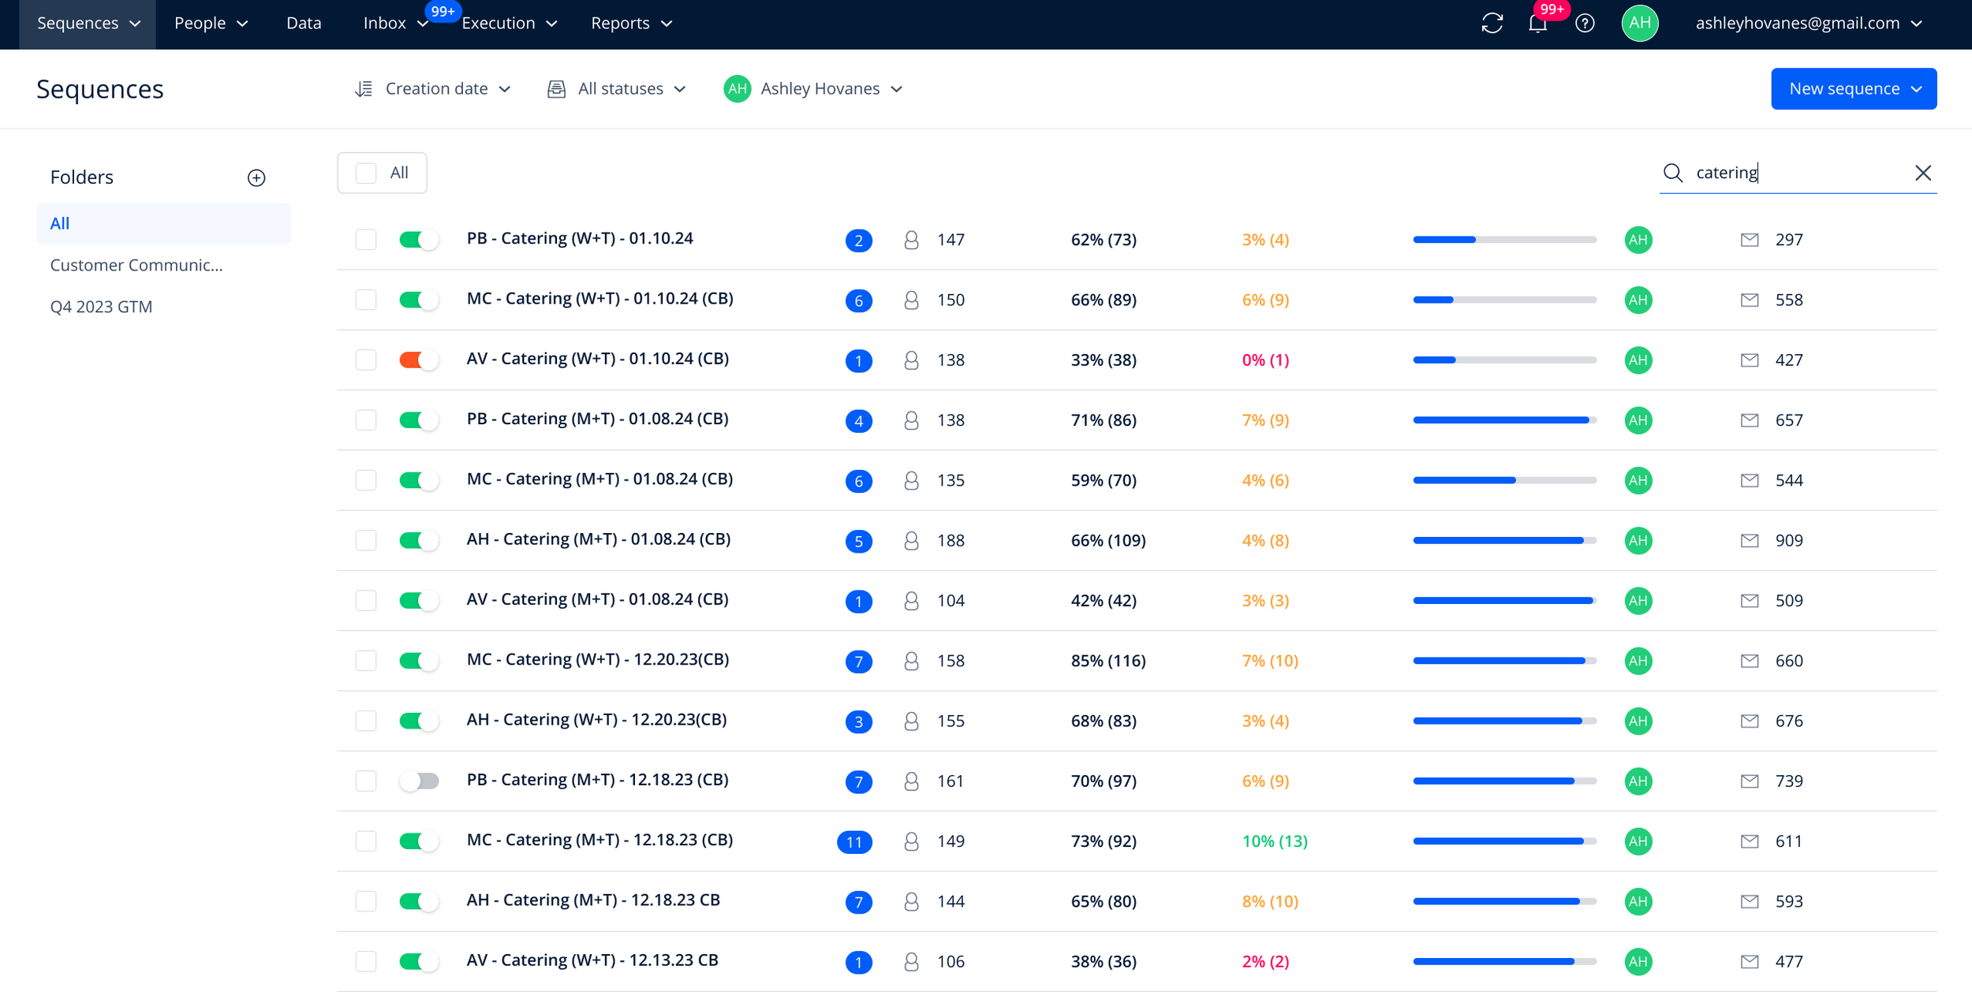Click the refresh sync icon in top bar
Image resolution: width=1972 pixels, height=999 pixels.
tap(1492, 24)
